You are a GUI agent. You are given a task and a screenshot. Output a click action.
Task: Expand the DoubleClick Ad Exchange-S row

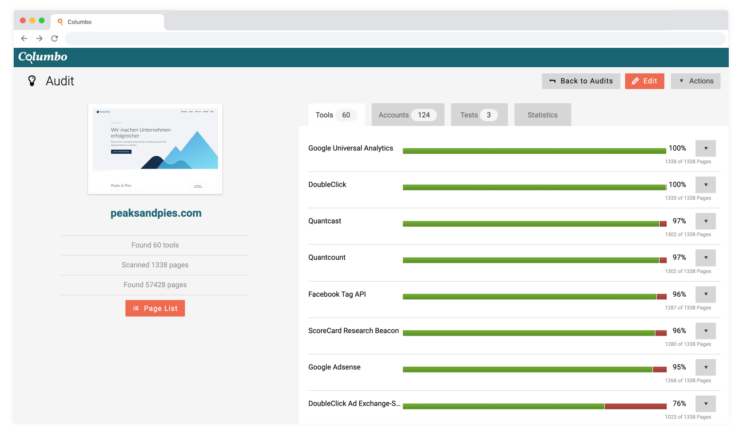pos(706,403)
